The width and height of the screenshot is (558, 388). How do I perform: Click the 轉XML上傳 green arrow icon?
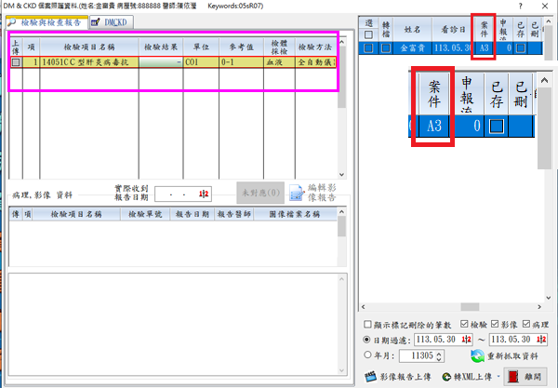click(447, 377)
